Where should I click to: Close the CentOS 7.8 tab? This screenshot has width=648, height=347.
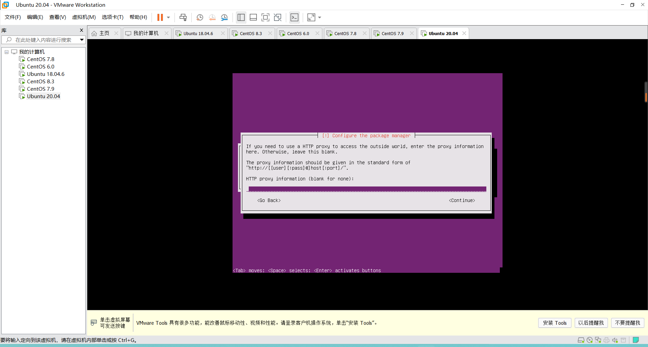tap(364, 33)
